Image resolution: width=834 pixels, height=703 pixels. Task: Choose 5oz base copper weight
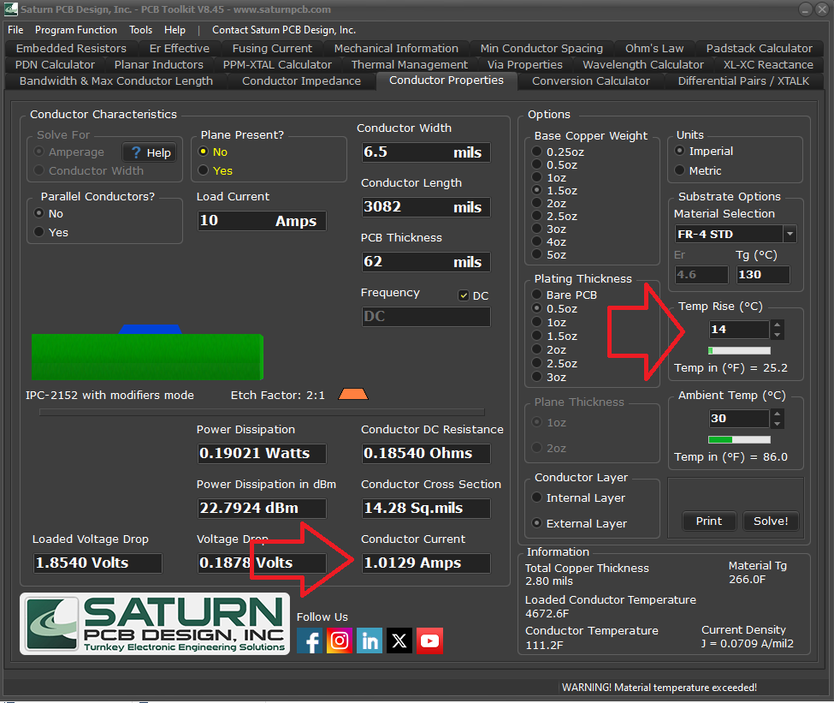537,254
